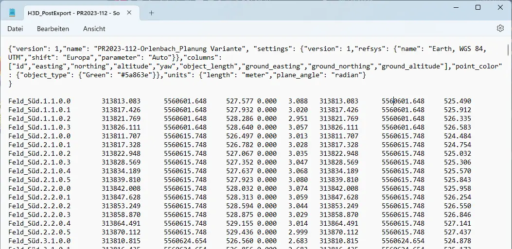Screen dimensions: 512x249
Task: Click ground altitude value 525.490
Action: click(458, 101)
